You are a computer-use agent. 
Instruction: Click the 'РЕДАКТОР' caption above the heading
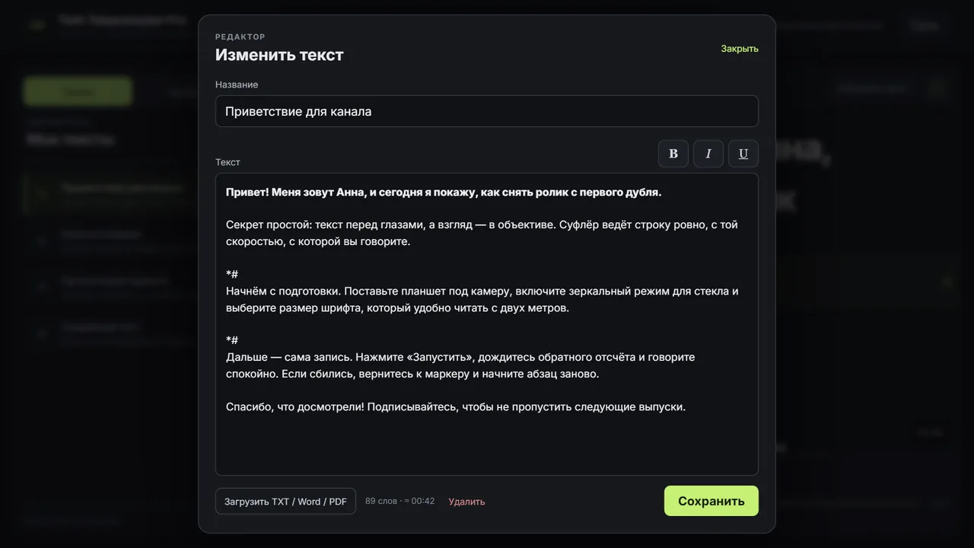coord(240,37)
